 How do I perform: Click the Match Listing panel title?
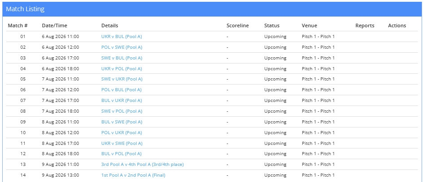pos(25,9)
